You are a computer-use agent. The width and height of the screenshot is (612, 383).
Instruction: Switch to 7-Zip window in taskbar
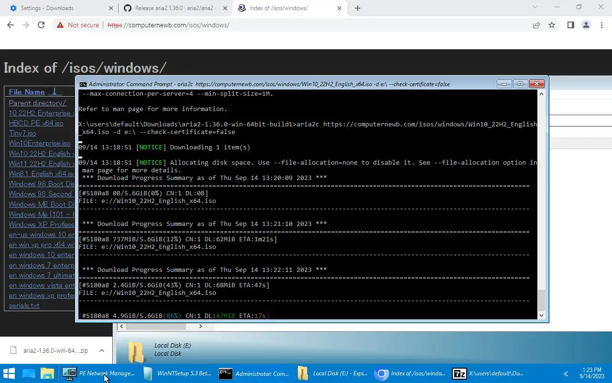(488, 373)
